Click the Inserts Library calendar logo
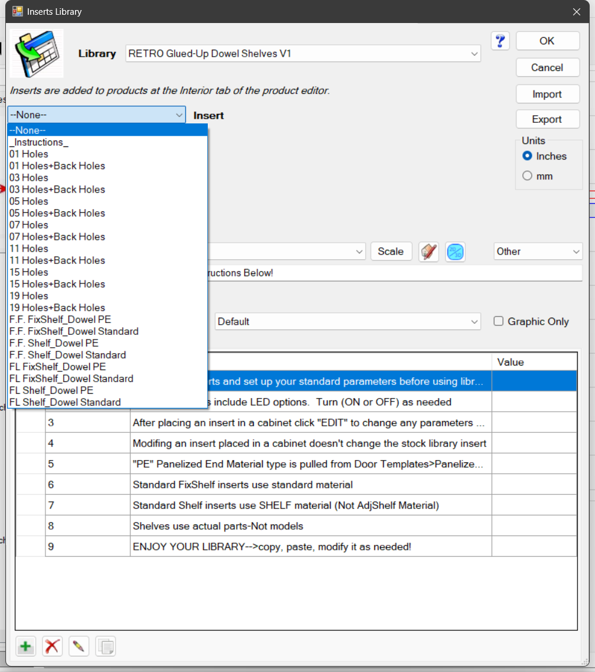The width and height of the screenshot is (595, 672). 37,54
